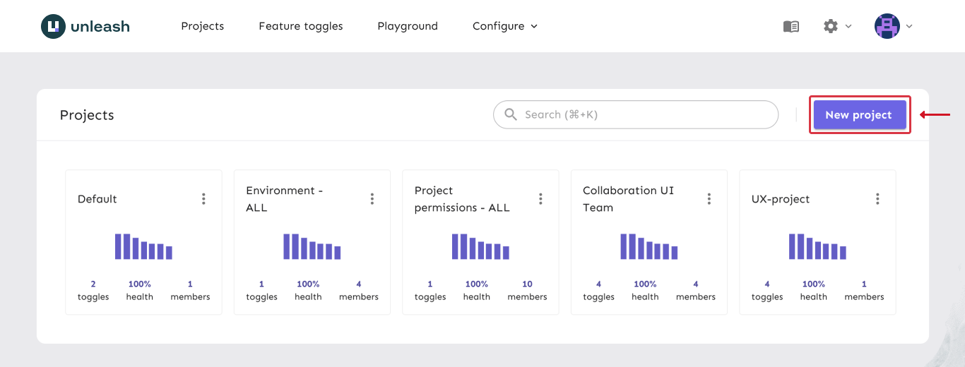Open three-dot menu for Environment - ALL

pyautogui.click(x=372, y=199)
